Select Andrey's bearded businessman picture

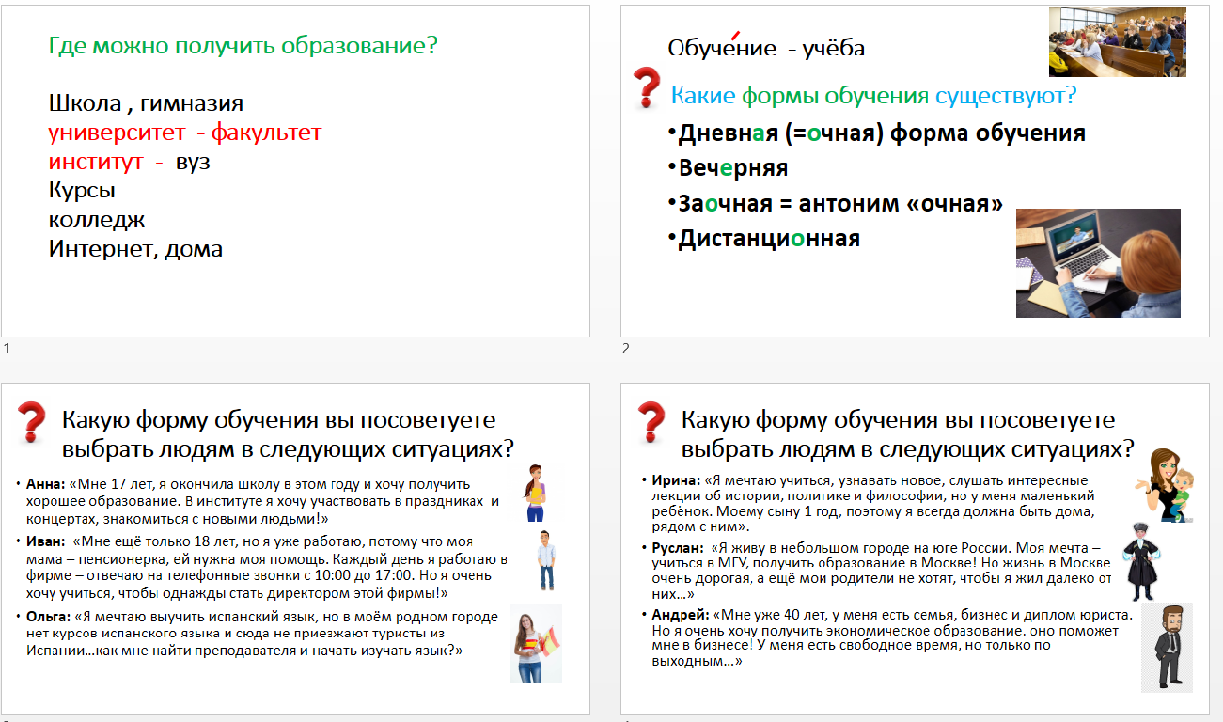(1167, 647)
